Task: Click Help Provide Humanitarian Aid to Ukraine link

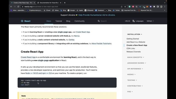Action: [x=97, y=15]
